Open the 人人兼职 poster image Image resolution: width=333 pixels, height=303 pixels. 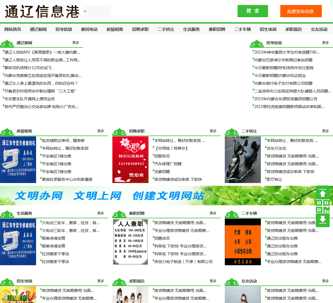click(x=130, y=242)
